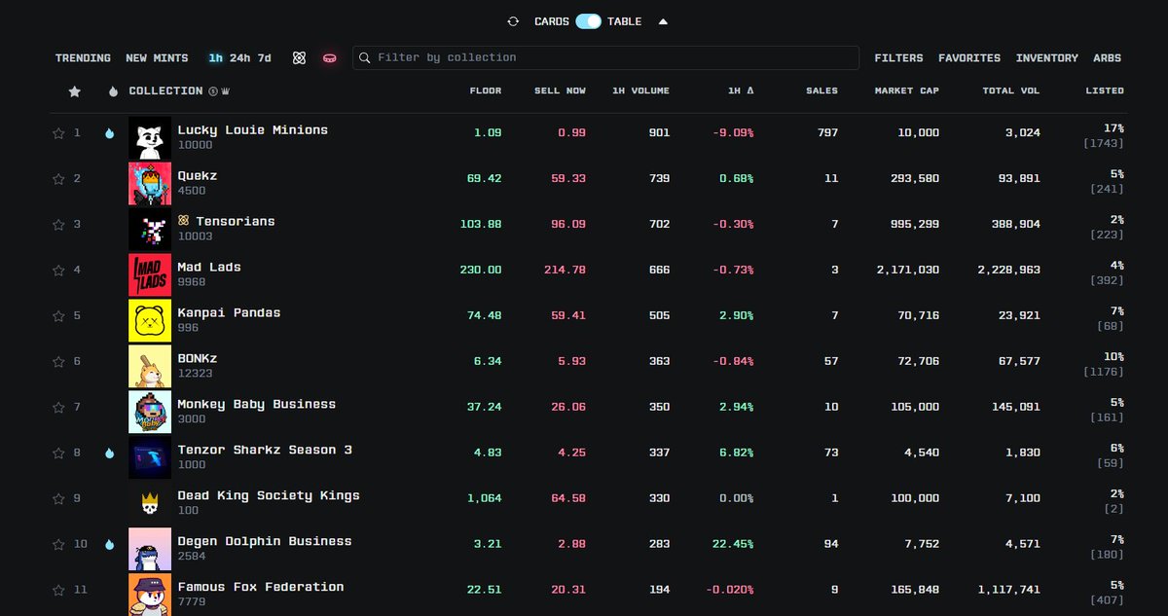
Task: Open the 24h timeframe option
Action: tap(238, 57)
